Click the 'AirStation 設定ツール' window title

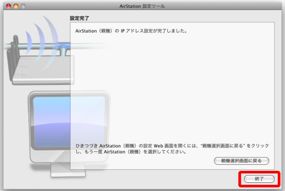pos(142,6)
